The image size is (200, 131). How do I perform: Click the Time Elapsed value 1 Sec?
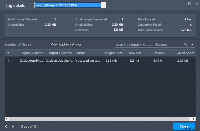[188, 19]
